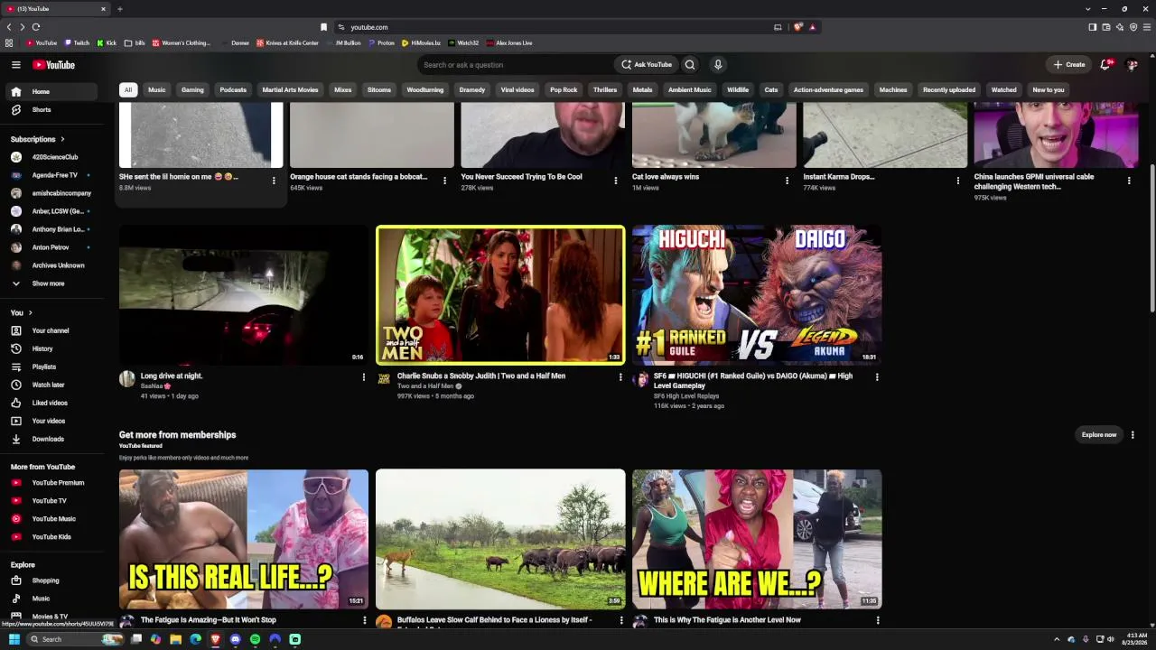The height and width of the screenshot is (650, 1156).
Task: Open the Twitch bookmark
Action: point(77,42)
